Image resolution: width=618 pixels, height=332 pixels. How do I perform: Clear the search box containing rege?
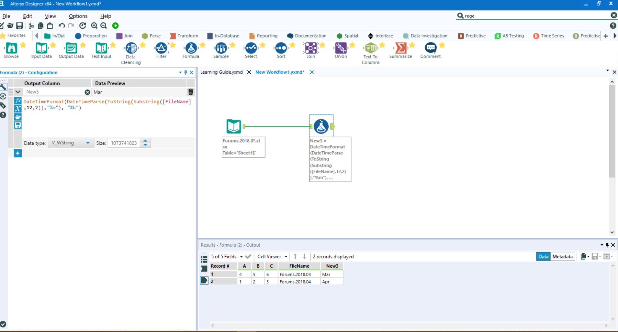(614, 15)
